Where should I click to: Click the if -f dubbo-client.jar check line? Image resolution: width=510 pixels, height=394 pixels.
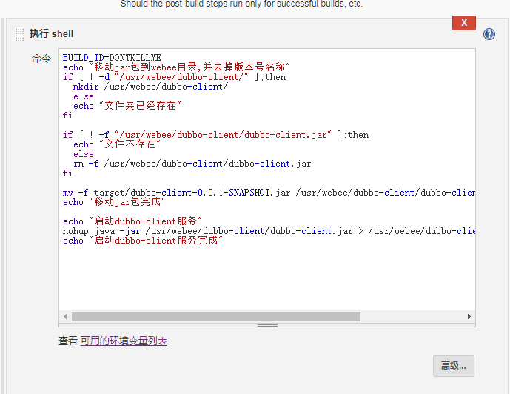click(215, 135)
